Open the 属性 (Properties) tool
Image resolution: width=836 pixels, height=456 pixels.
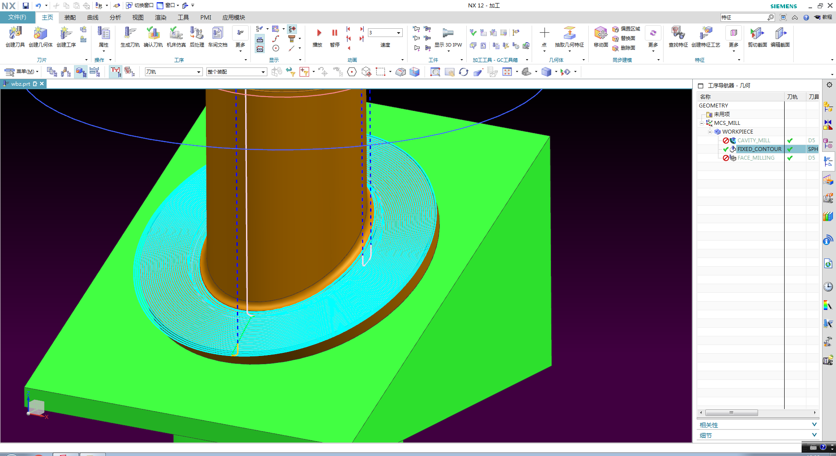[x=104, y=36]
